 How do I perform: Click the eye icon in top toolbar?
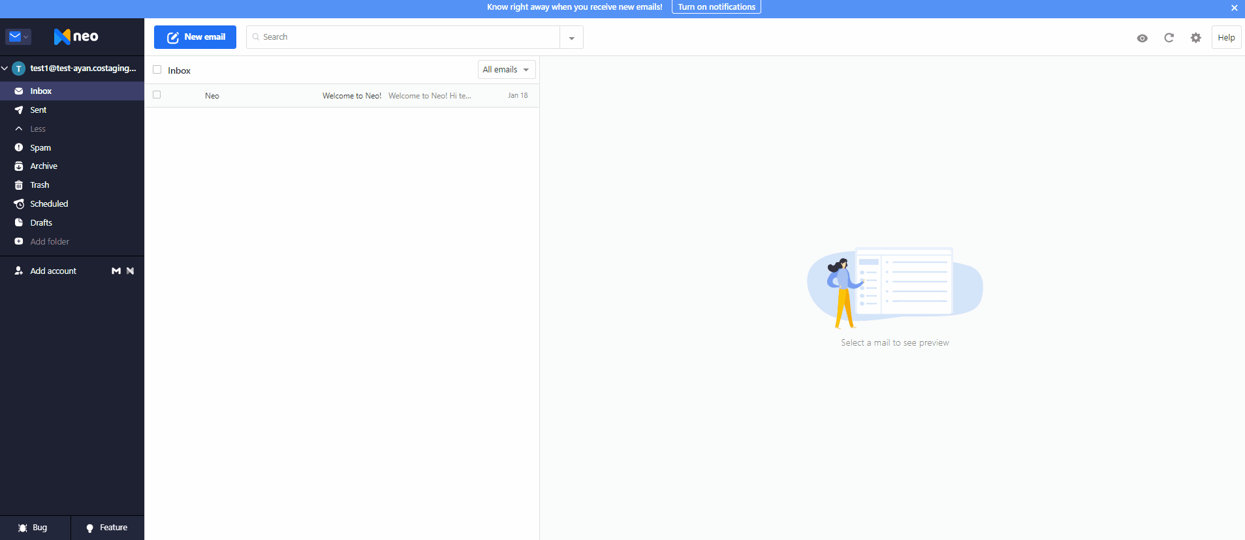click(x=1142, y=38)
